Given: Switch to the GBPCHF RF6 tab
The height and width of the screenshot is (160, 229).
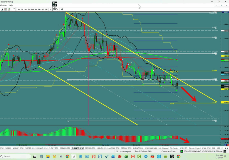Looking at the screenshot, I should pyautogui.click(x=126, y=148).
